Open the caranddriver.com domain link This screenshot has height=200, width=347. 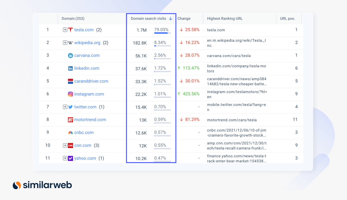[91, 81]
